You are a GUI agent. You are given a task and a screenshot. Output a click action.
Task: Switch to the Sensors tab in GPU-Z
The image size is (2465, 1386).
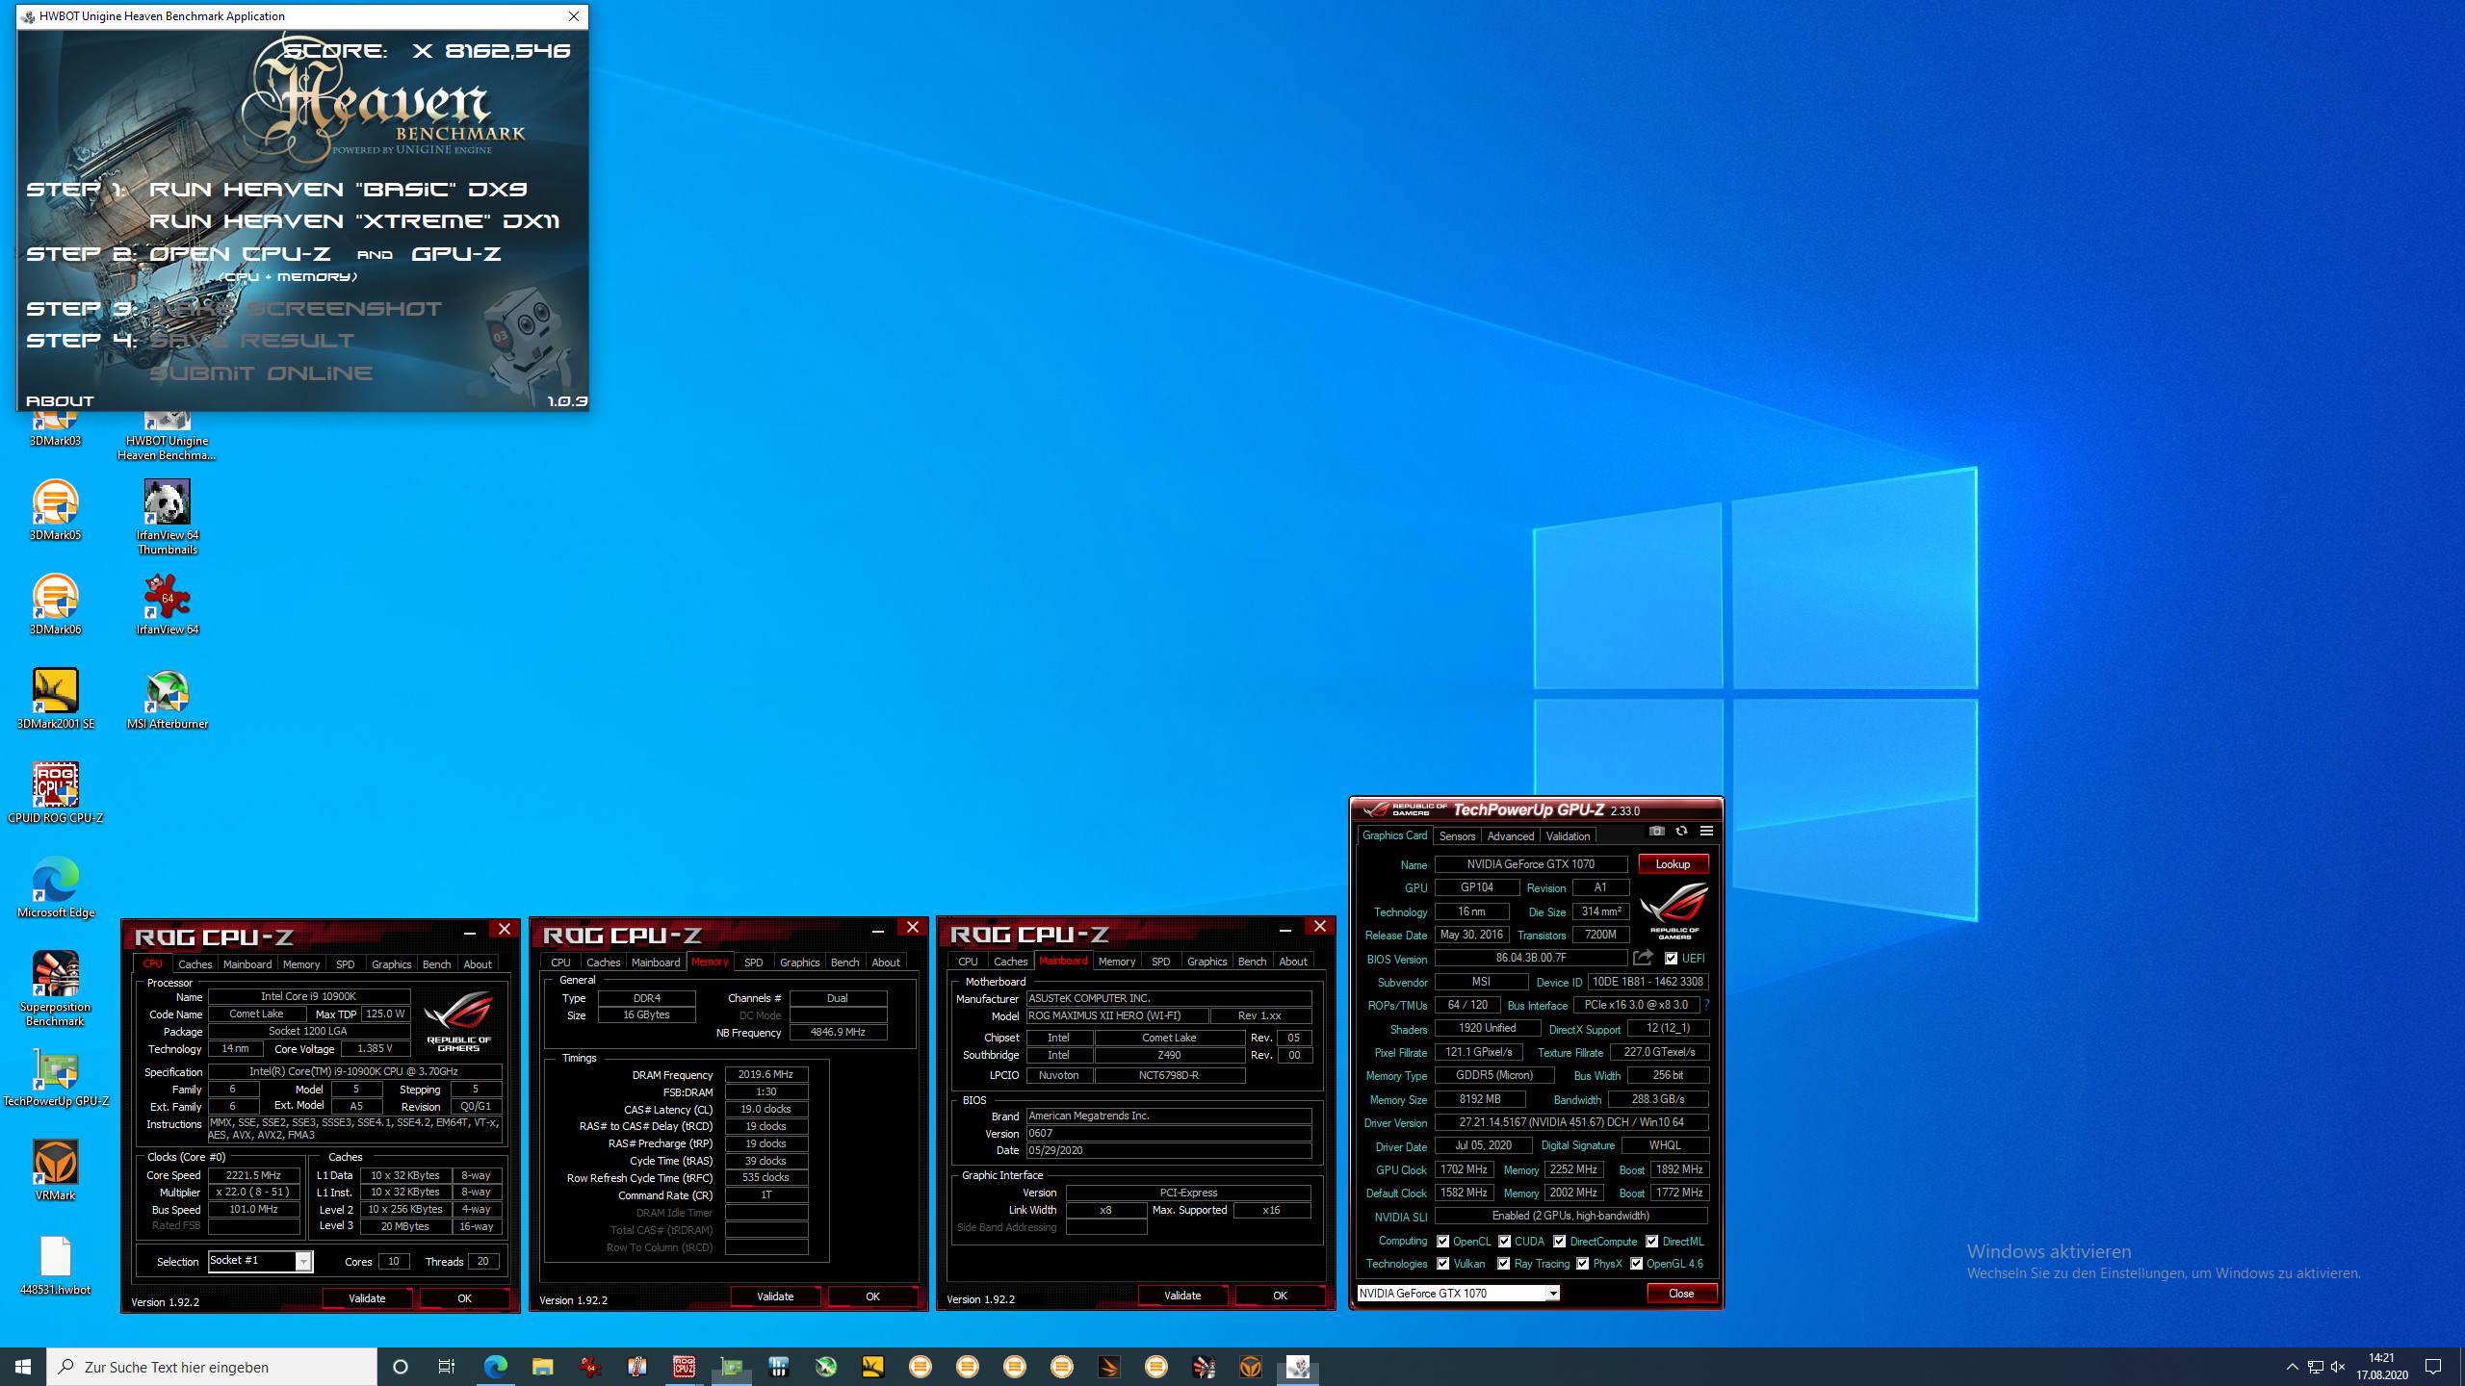click(x=1457, y=836)
